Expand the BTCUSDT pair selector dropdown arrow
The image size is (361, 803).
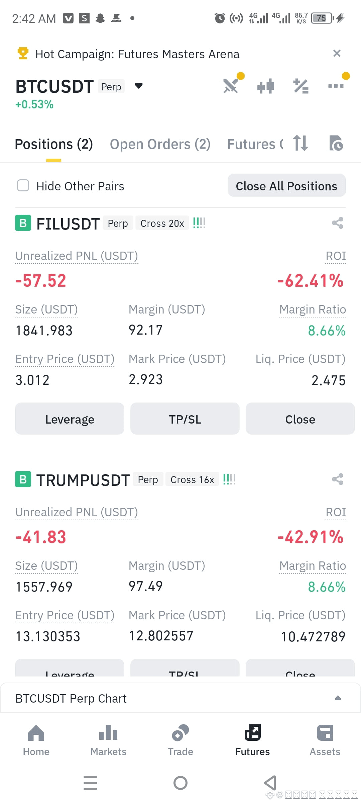click(139, 86)
